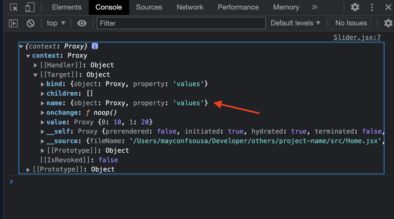Toggle the device toolbar icon

pyautogui.click(x=30, y=7)
